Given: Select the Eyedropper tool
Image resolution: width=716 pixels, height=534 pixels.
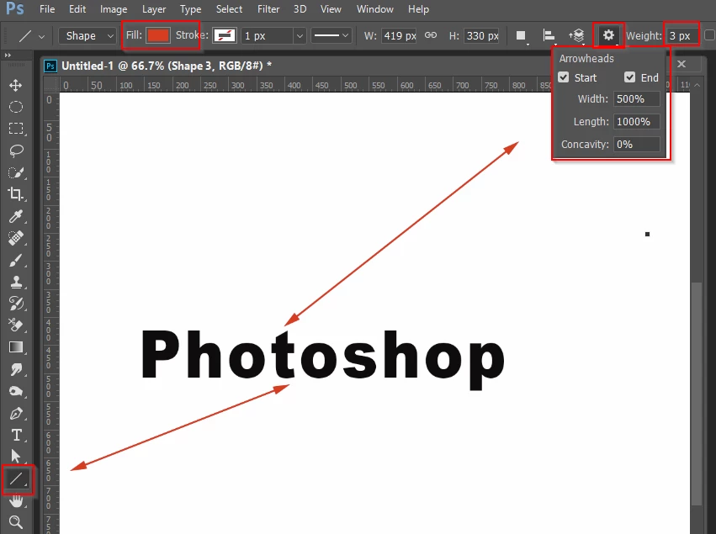Looking at the screenshot, I should tap(16, 216).
